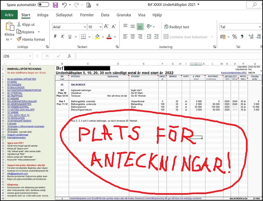Align text to top

[125, 26]
